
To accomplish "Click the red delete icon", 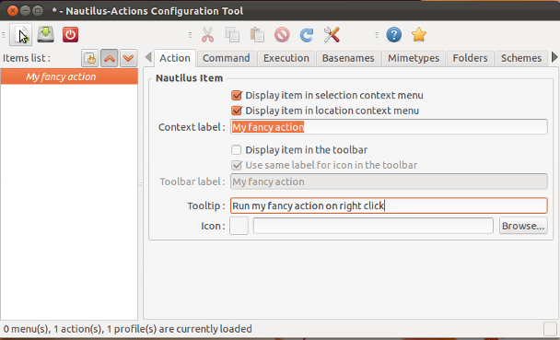I will [x=282, y=35].
